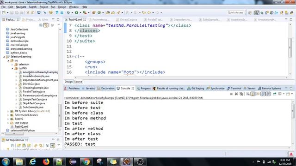Open the Project menu
Image resolution: width=296 pixels, height=166 pixels.
(43, 7)
